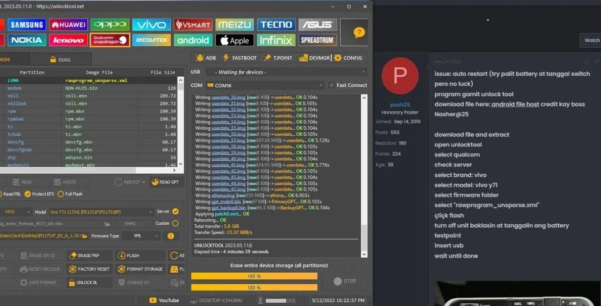The width and height of the screenshot is (601, 306).
Task: Expand the REBOOT options arrow
Action: [x=144, y=182]
